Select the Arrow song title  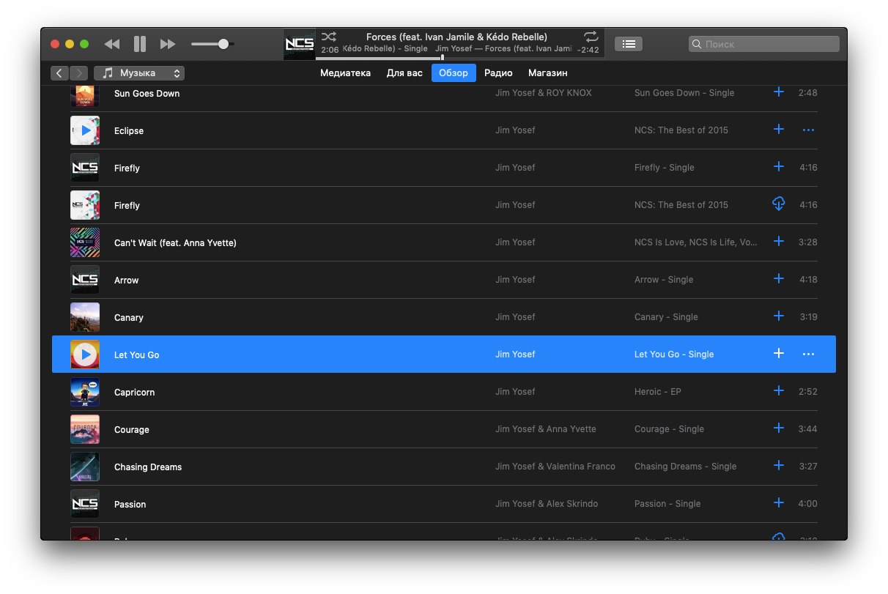[126, 281]
